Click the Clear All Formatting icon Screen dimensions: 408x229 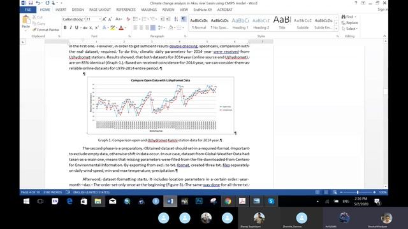pyautogui.click(x=128, y=19)
